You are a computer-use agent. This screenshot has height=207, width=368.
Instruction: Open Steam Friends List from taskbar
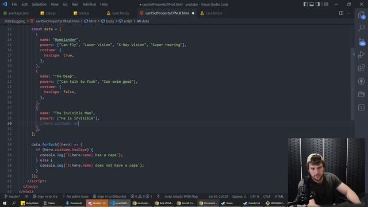click(252, 203)
